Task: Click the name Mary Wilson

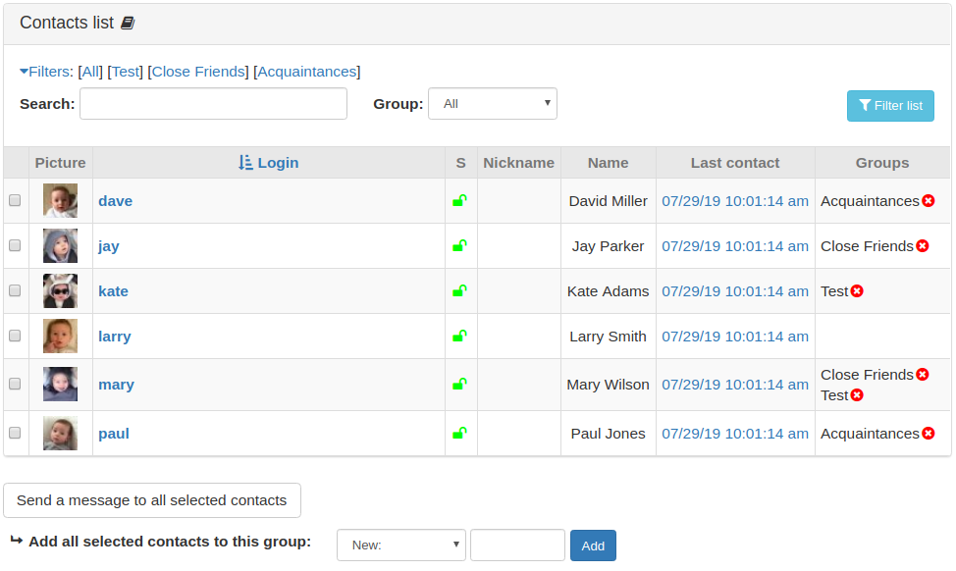Action: pos(608,384)
